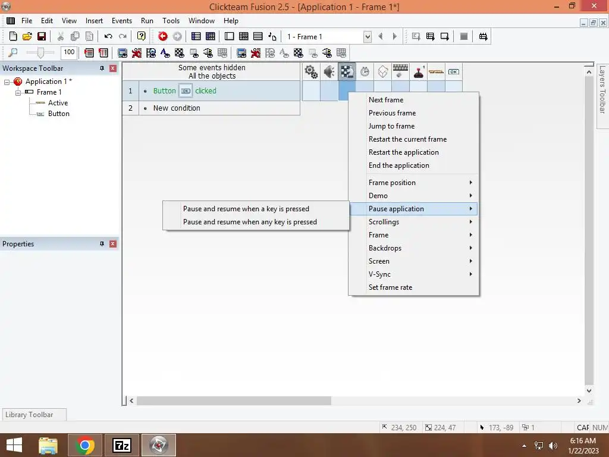Click the Cut scissors icon
609x457 pixels.
click(61, 36)
